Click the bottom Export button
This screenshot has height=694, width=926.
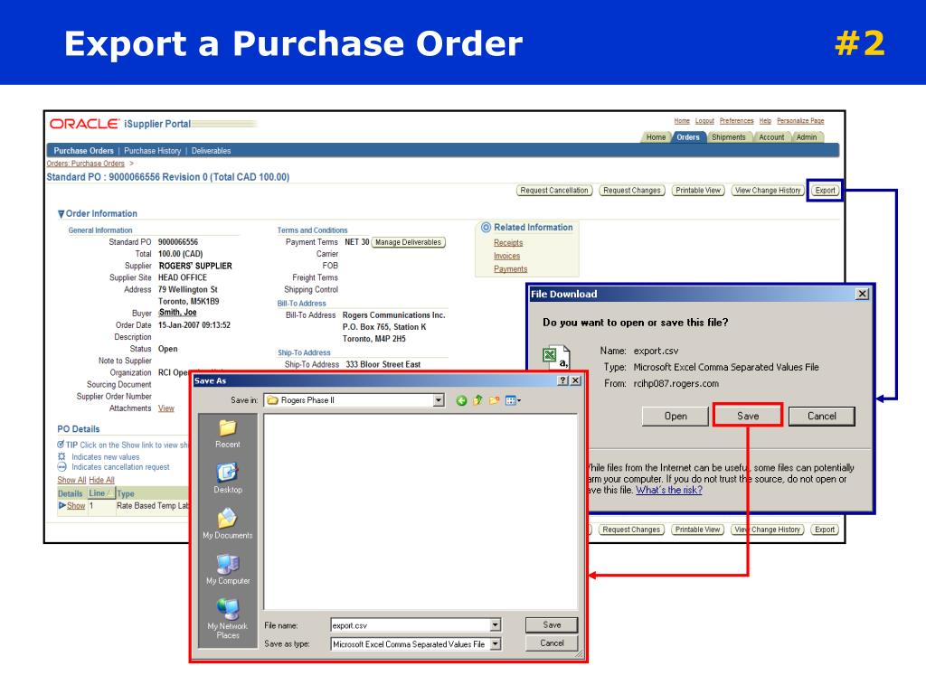[825, 530]
